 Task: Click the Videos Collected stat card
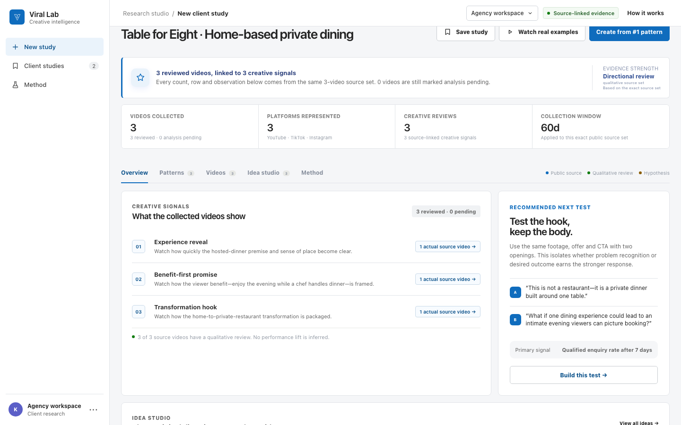tap(190, 127)
